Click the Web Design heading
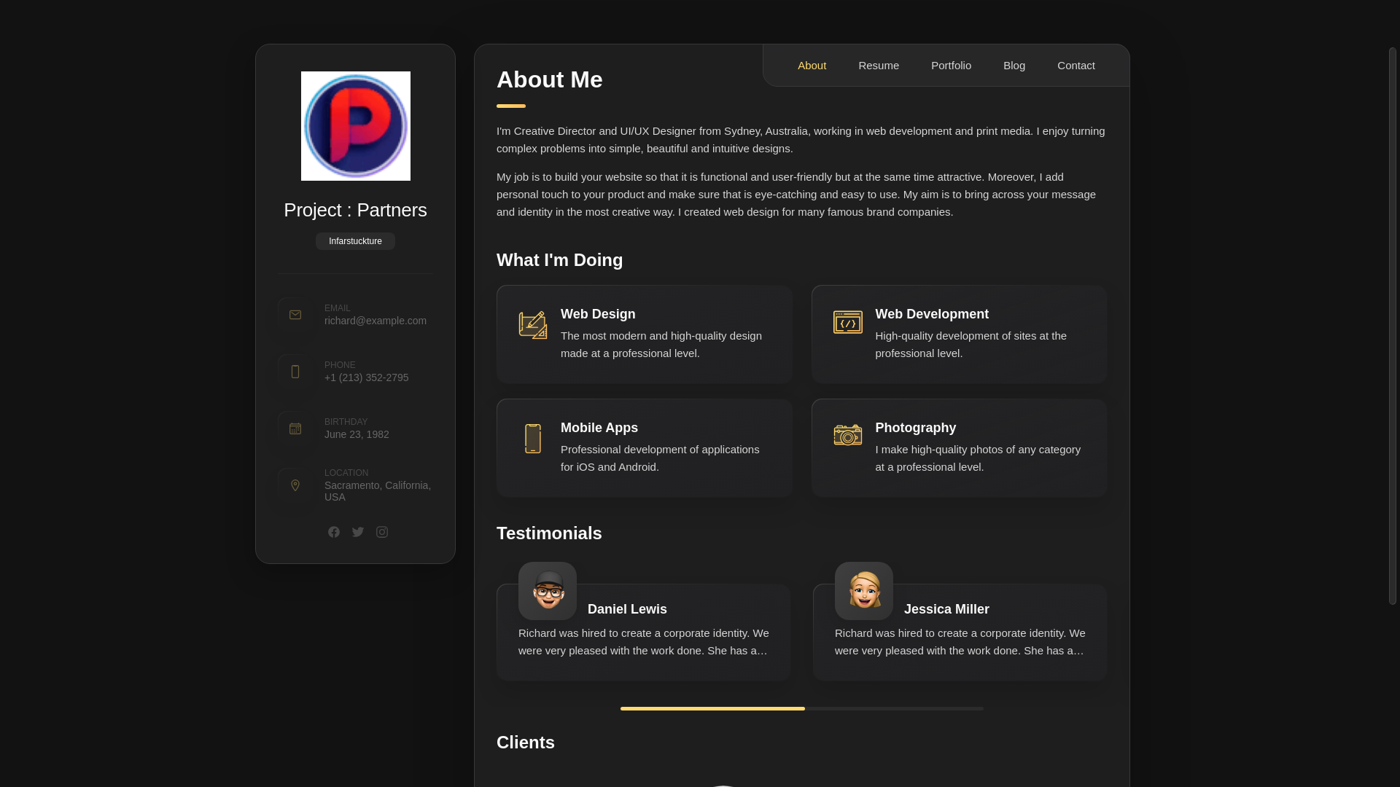Image resolution: width=1400 pixels, height=787 pixels. [x=598, y=314]
